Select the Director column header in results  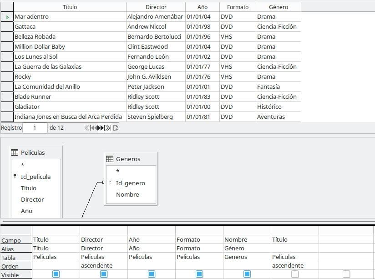(156, 7)
